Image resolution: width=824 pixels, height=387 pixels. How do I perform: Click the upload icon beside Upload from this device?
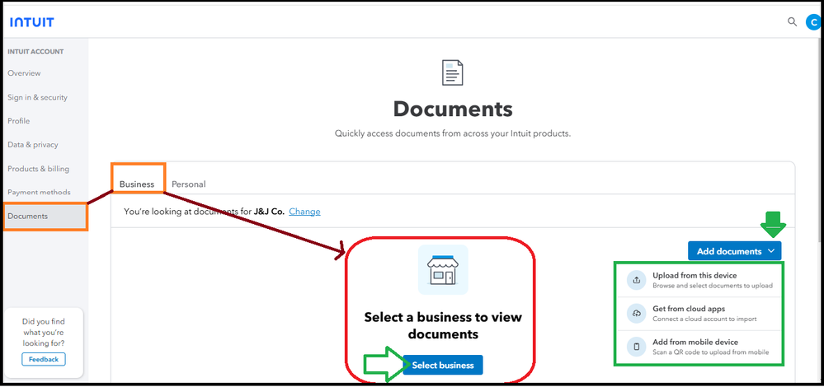click(636, 280)
